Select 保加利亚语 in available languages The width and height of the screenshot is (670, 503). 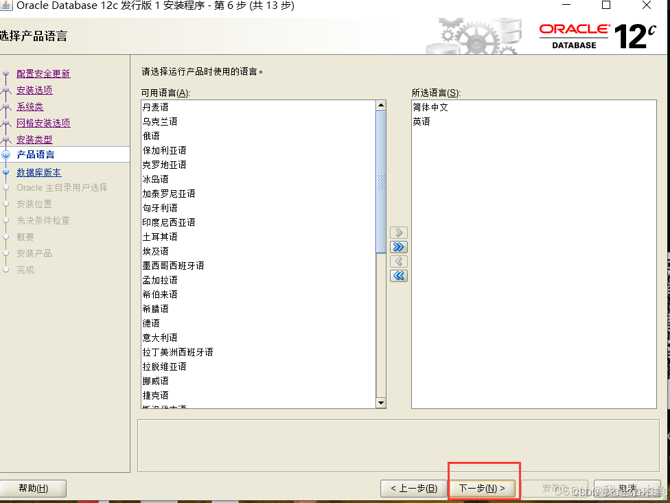259,150
